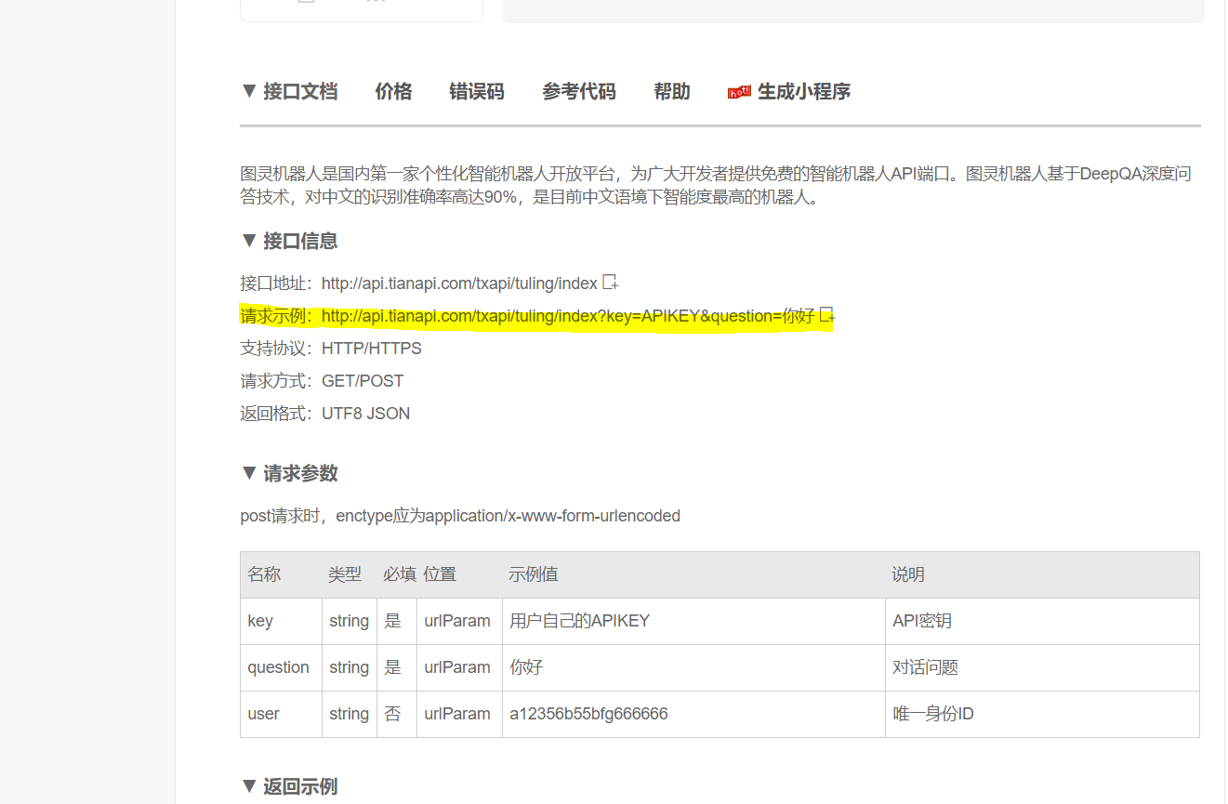Click the 对话问题 description cell
Viewport: 1228px width, 804px height.
pyautogui.click(x=1042, y=667)
